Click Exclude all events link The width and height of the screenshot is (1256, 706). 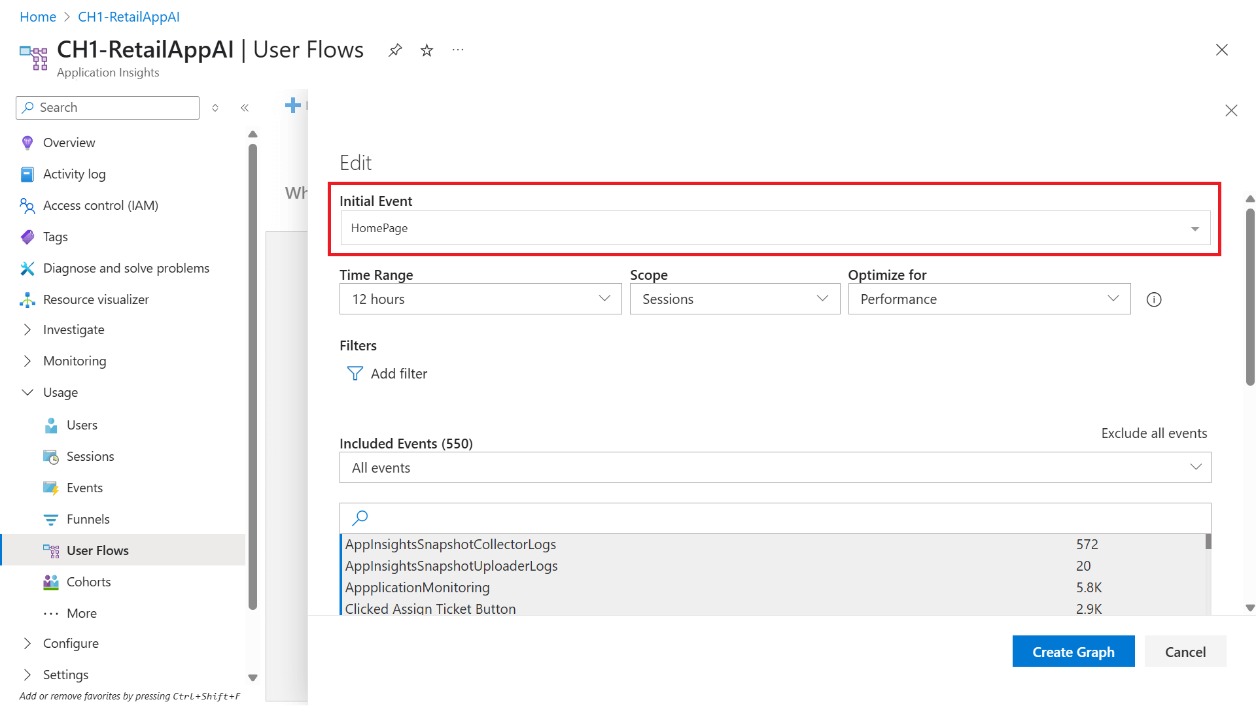click(1154, 433)
